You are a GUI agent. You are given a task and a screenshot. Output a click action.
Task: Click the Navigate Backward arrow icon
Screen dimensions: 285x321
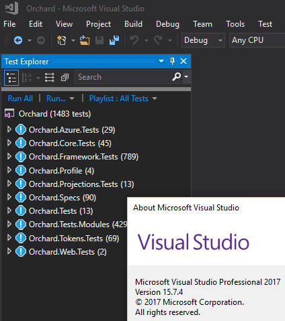18,40
